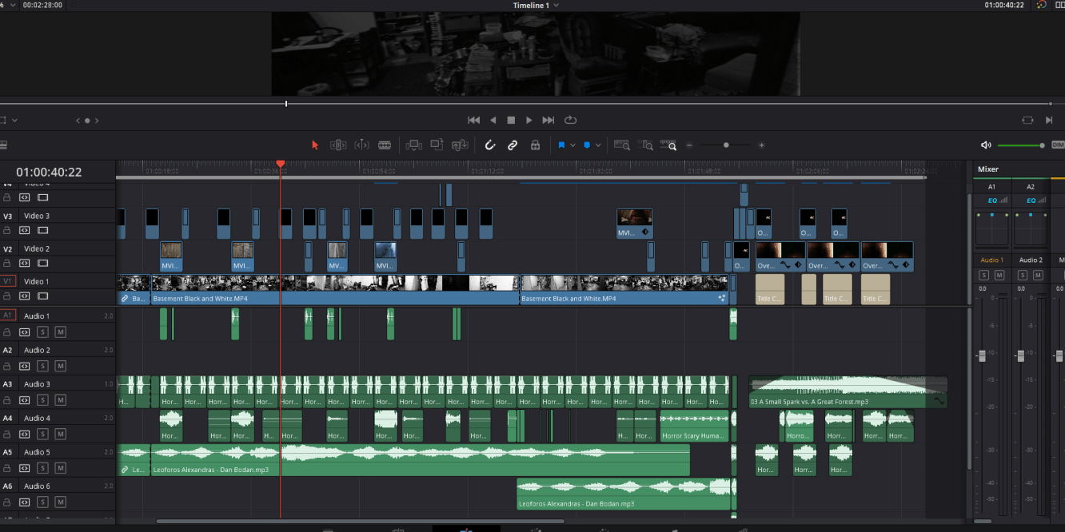
Task: Click the timeline zoom slider handle
Action: 726,145
